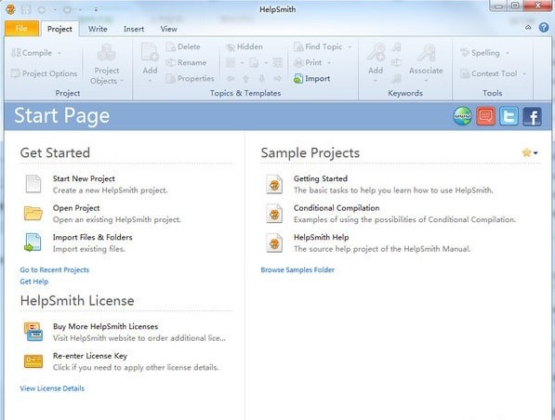Click the Compile ribbon button
Viewport: 555px width, 420px height.
32,53
